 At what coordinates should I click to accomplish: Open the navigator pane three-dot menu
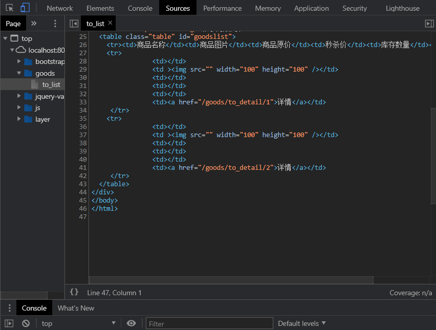coord(55,24)
